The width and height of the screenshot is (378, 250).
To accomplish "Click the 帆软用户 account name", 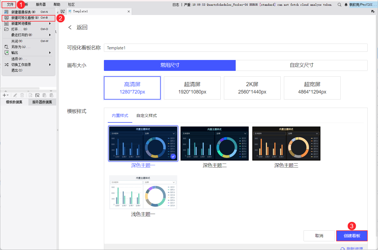I will pos(363,5).
